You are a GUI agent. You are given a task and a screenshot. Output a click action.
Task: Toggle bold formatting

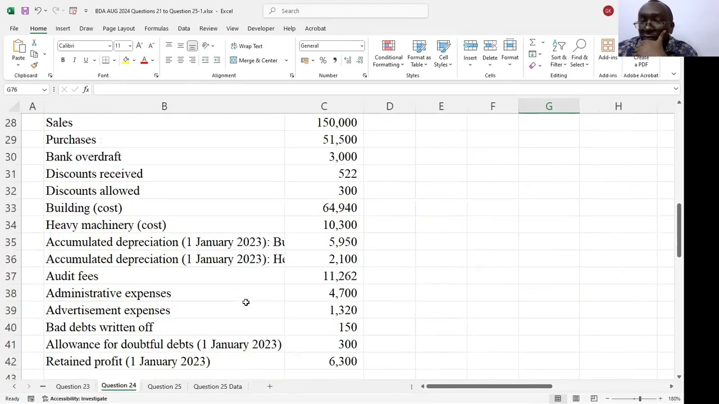63,60
